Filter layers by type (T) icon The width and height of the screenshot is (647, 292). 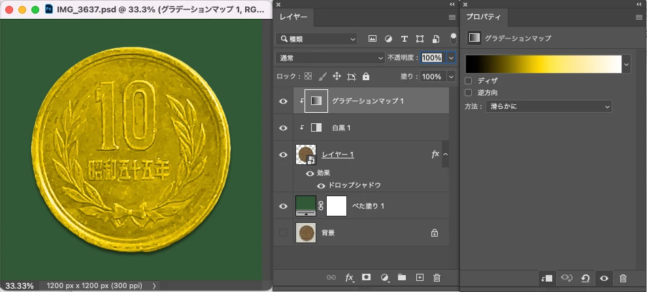coord(405,38)
